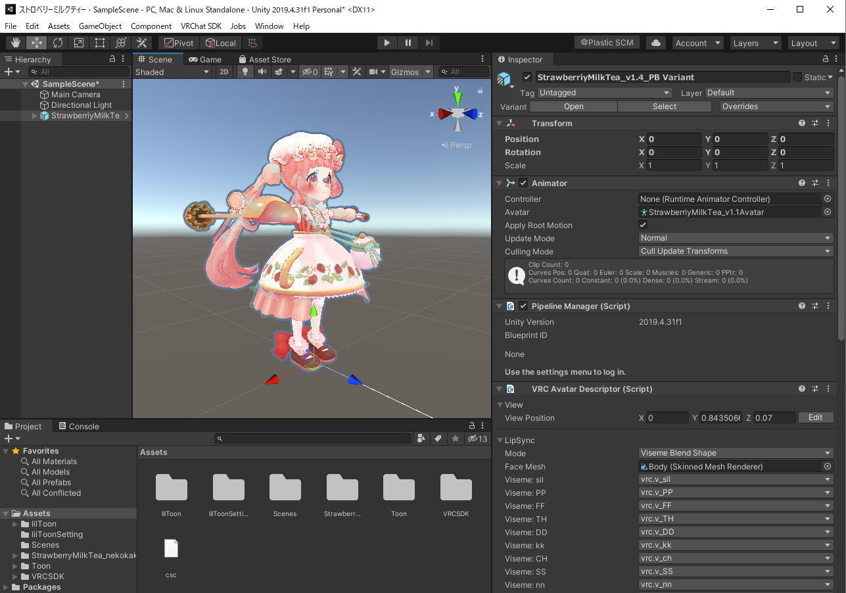
Task: Open the VRChat SDK menu
Action: click(201, 26)
